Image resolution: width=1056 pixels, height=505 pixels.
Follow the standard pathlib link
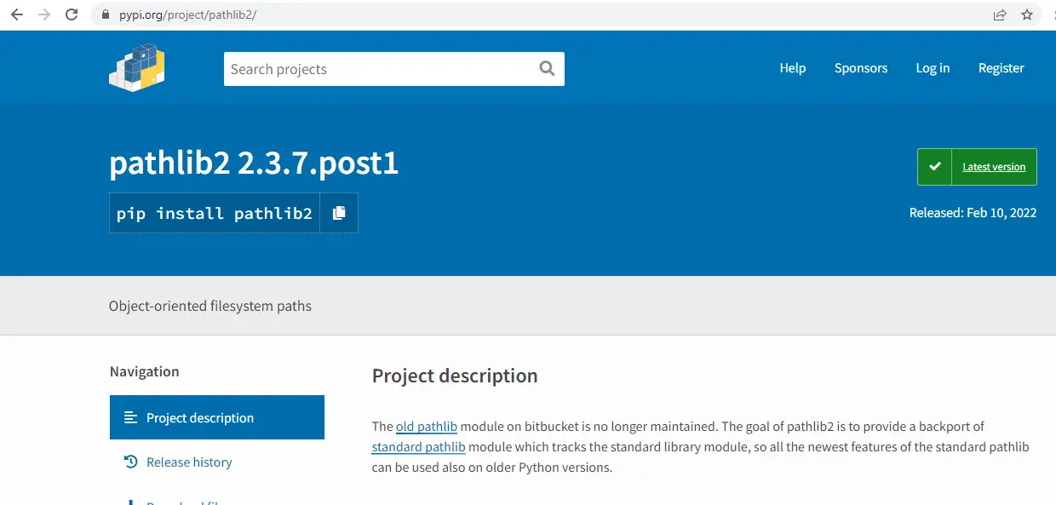418,446
